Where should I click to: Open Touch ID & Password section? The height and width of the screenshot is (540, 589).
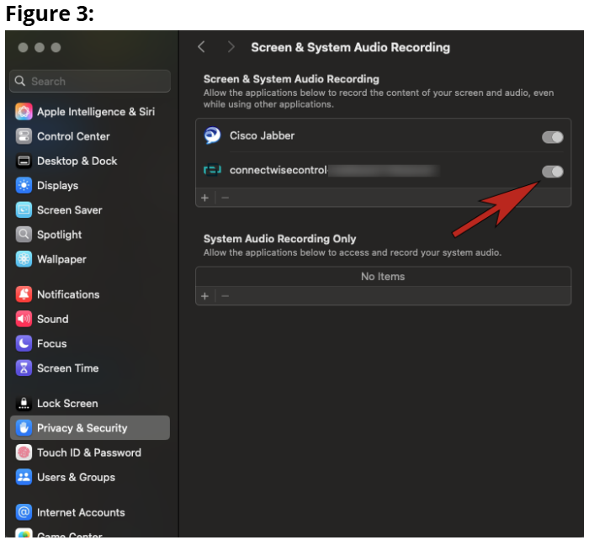pos(88,453)
